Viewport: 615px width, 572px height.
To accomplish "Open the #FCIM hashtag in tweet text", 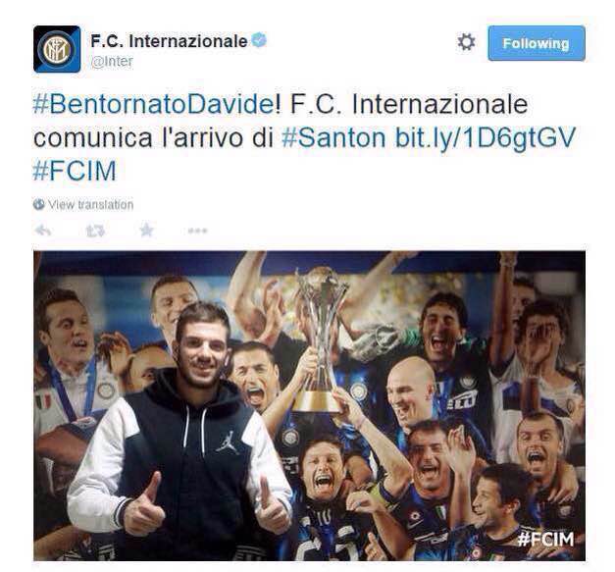I will pyautogui.click(x=75, y=171).
